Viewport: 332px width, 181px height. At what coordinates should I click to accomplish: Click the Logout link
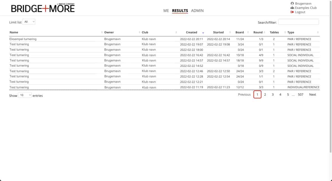[300, 12]
